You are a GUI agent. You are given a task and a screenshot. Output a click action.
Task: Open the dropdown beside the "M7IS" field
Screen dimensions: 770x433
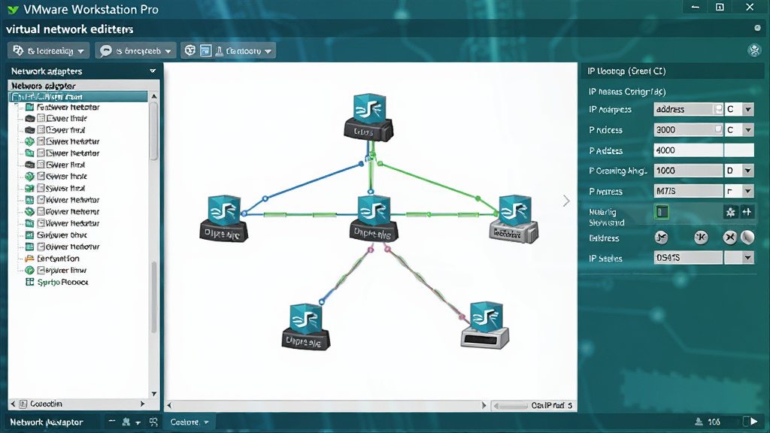(x=739, y=191)
